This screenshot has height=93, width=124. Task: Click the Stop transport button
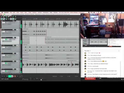pyautogui.click(x=7, y=76)
